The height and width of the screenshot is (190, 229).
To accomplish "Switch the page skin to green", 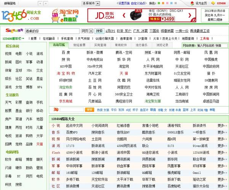I will (x=159, y=3).
